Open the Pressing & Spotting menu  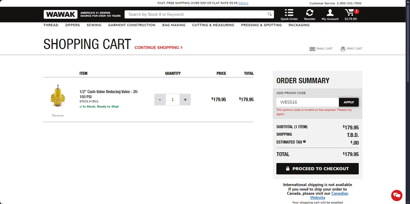click(261, 25)
